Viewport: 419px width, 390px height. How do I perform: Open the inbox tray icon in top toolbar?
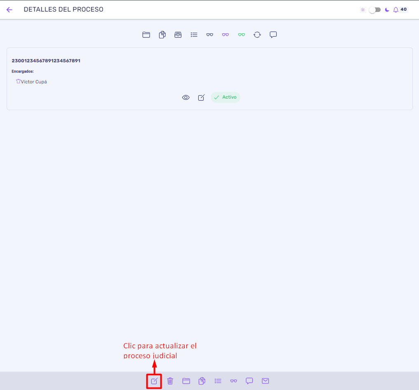tap(178, 35)
